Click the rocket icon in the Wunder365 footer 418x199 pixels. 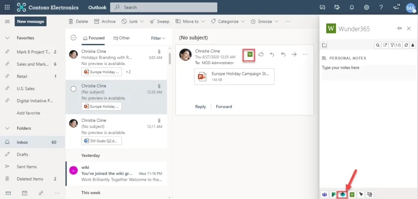[360, 195]
